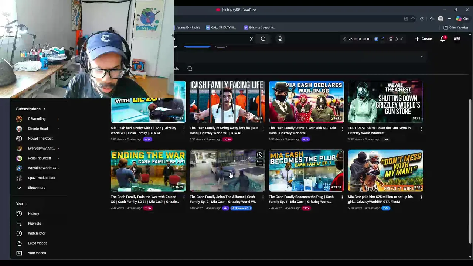Open YouTube notifications bell
The width and height of the screenshot is (473, 266).
pos(443,39)
